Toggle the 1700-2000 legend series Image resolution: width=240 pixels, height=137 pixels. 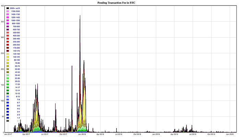[x=13, y=11]
